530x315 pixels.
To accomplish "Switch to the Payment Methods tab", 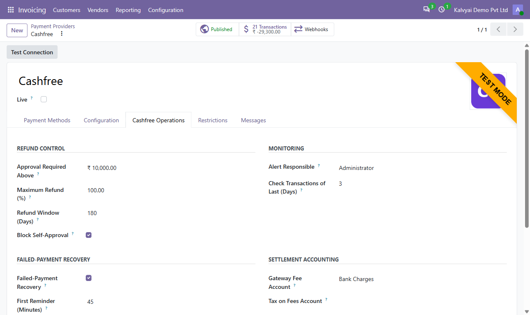I will click(x=47, y=120).
